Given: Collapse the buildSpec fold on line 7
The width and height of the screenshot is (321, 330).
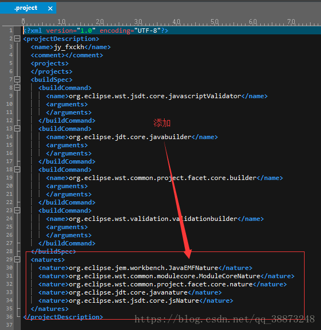Looking at the screenshot, I should 17,80.
